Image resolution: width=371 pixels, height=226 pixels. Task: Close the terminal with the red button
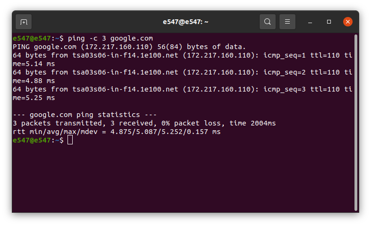click(x=348, y=22)
